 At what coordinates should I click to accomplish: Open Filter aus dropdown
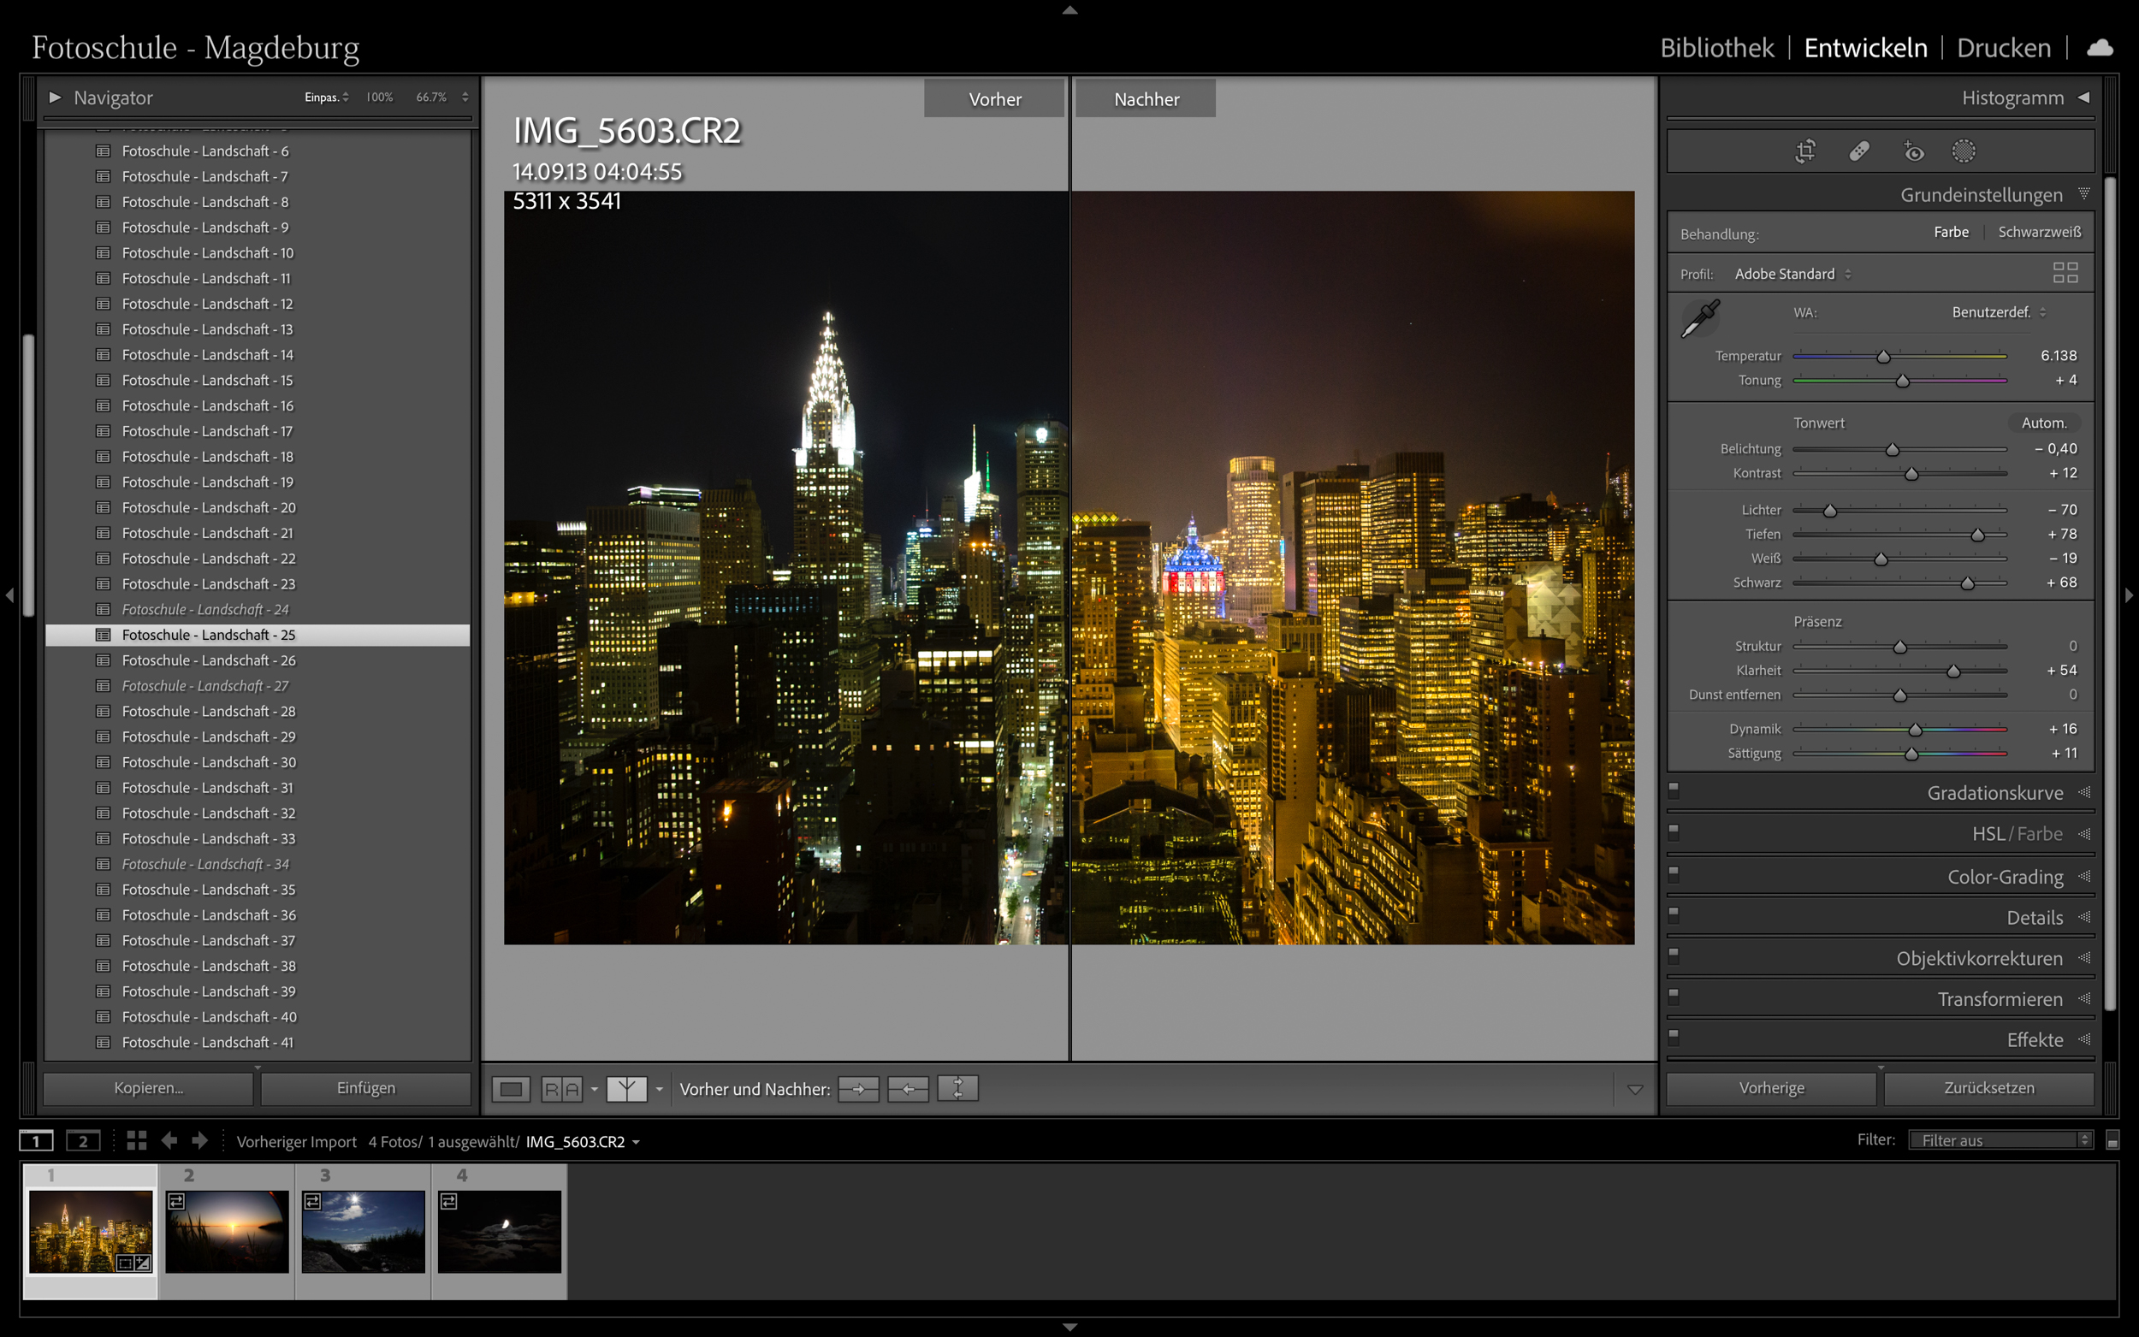tap(2000, 1139)
